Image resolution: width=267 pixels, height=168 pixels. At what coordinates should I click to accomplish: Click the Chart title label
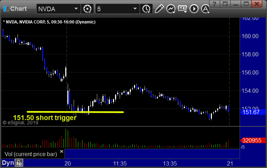[18, 9]
